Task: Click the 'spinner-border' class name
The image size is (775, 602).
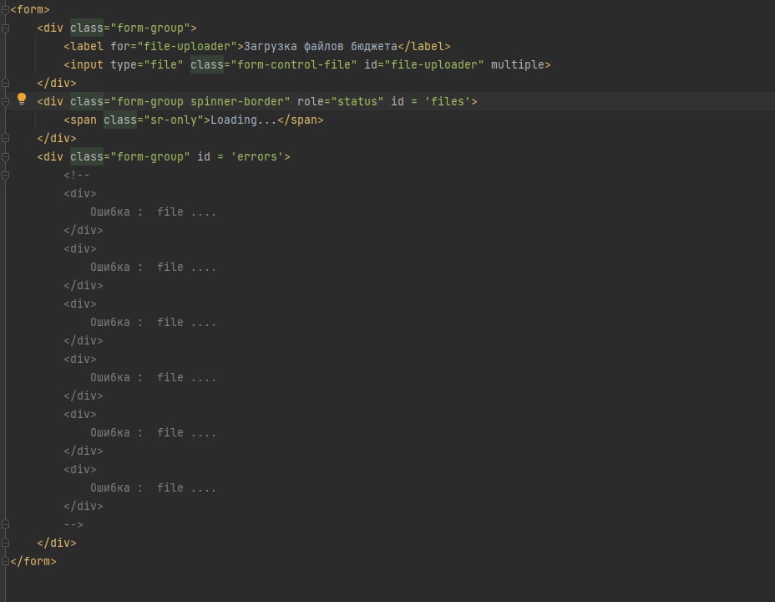Action: click(236, 101)
